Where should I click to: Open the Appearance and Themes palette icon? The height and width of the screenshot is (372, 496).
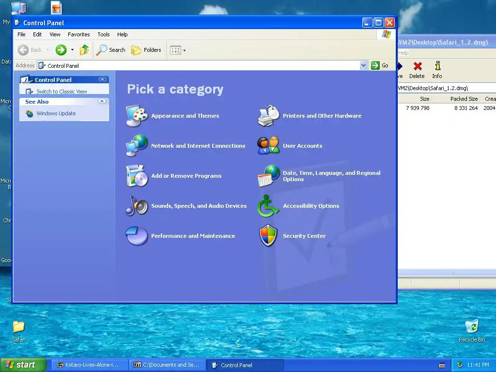(x=137, y=116)
